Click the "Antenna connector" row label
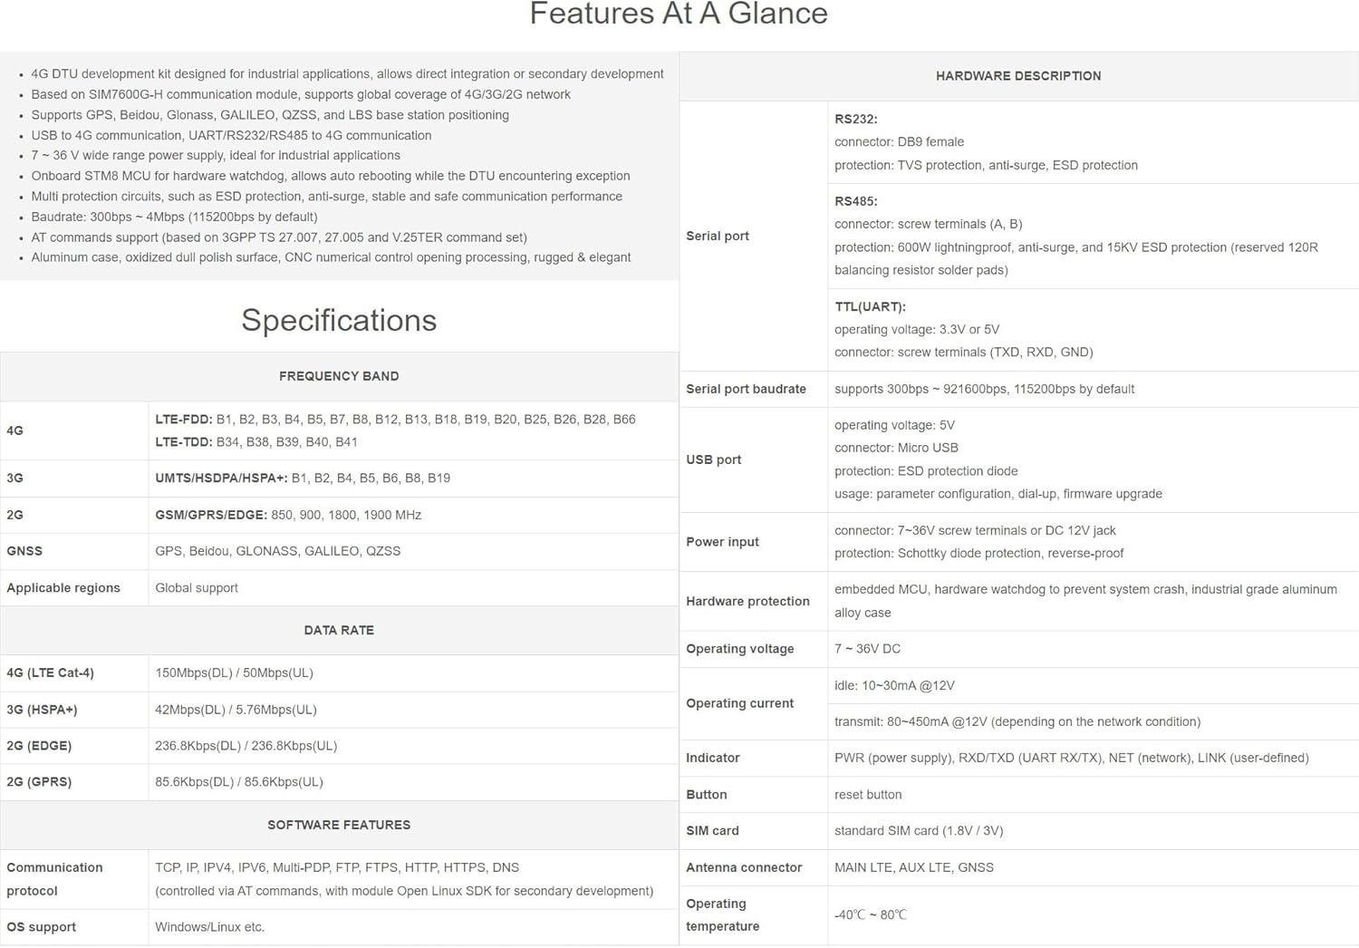The image size is (1359, 948). (x=744, y=867)
